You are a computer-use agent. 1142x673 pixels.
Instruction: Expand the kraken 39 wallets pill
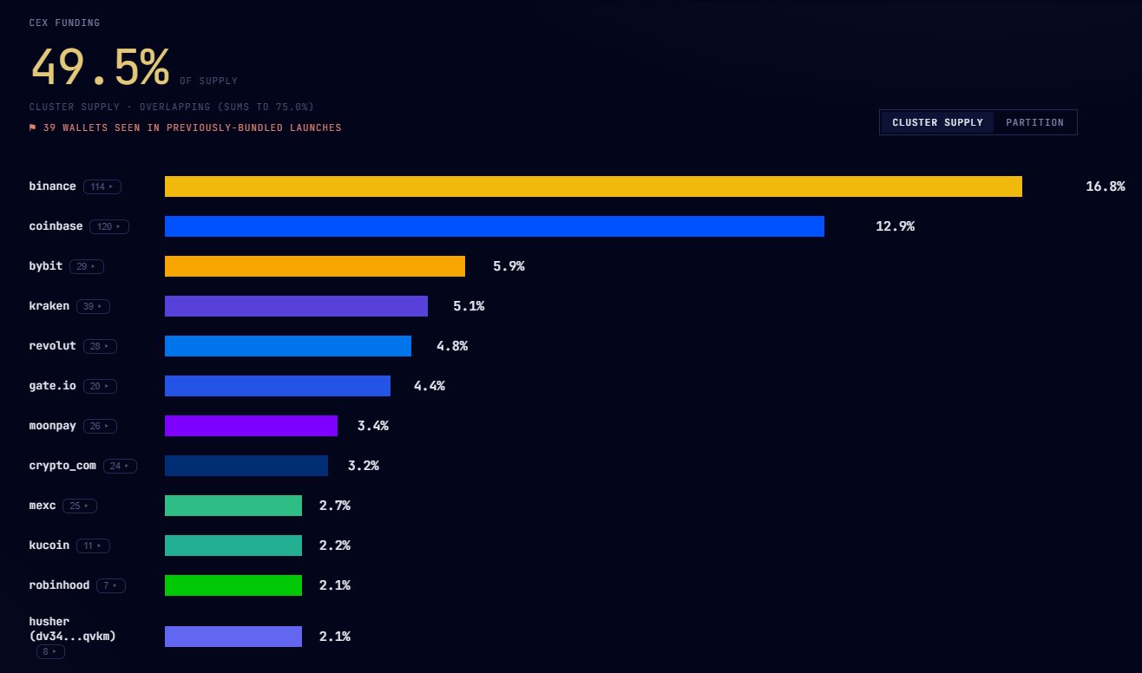(93, 306)
